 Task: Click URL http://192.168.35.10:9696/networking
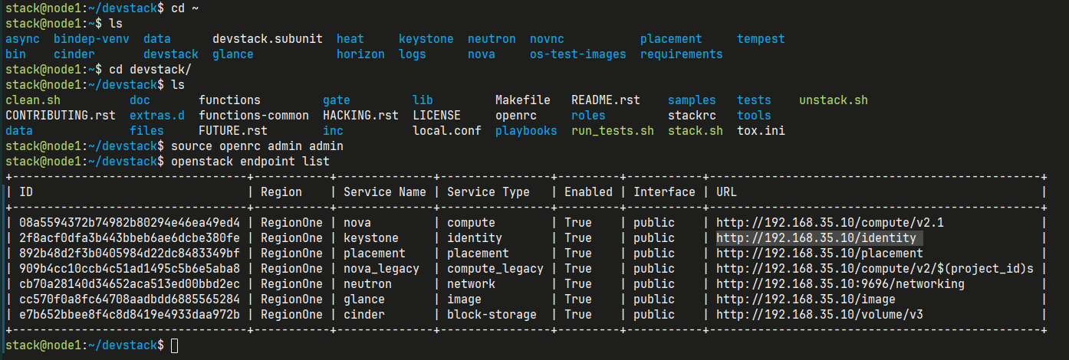click(x=840, y=283)
